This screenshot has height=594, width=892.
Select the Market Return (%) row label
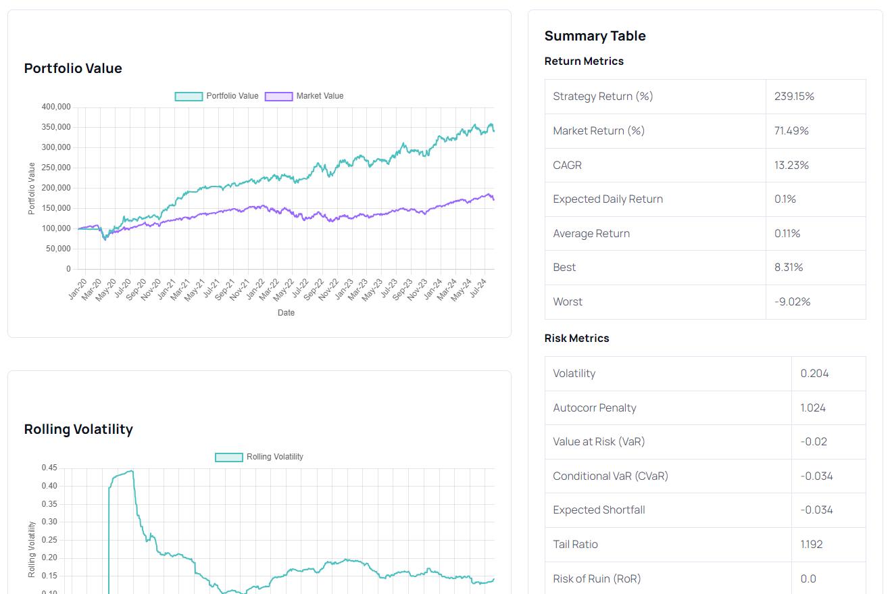pyautogui.click(x=599, y=130)
